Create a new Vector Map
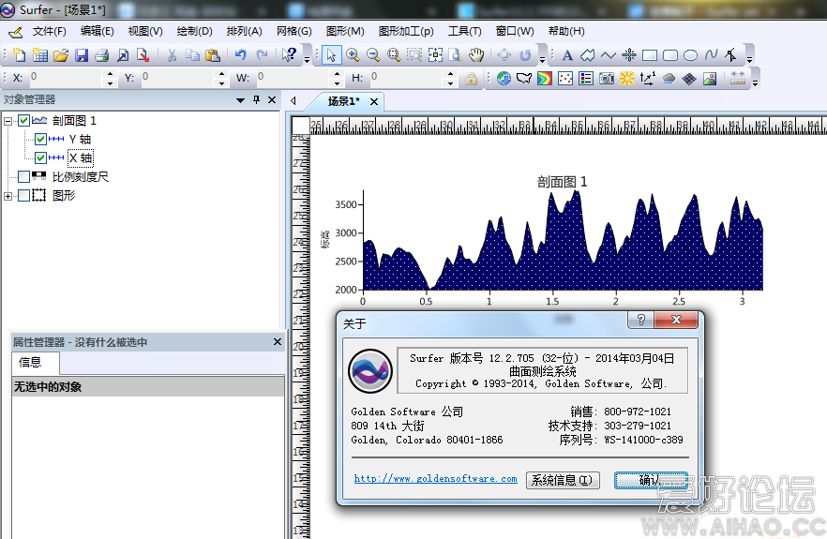827x539 pixels. coord(648,79)
